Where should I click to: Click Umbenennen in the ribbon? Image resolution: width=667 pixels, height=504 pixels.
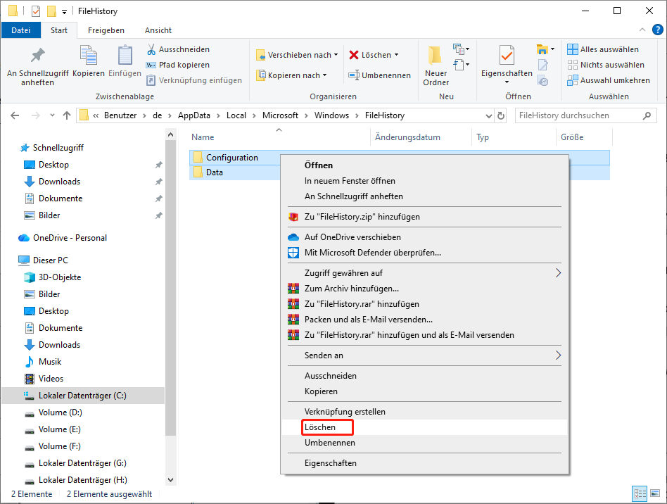click(379, 75)
